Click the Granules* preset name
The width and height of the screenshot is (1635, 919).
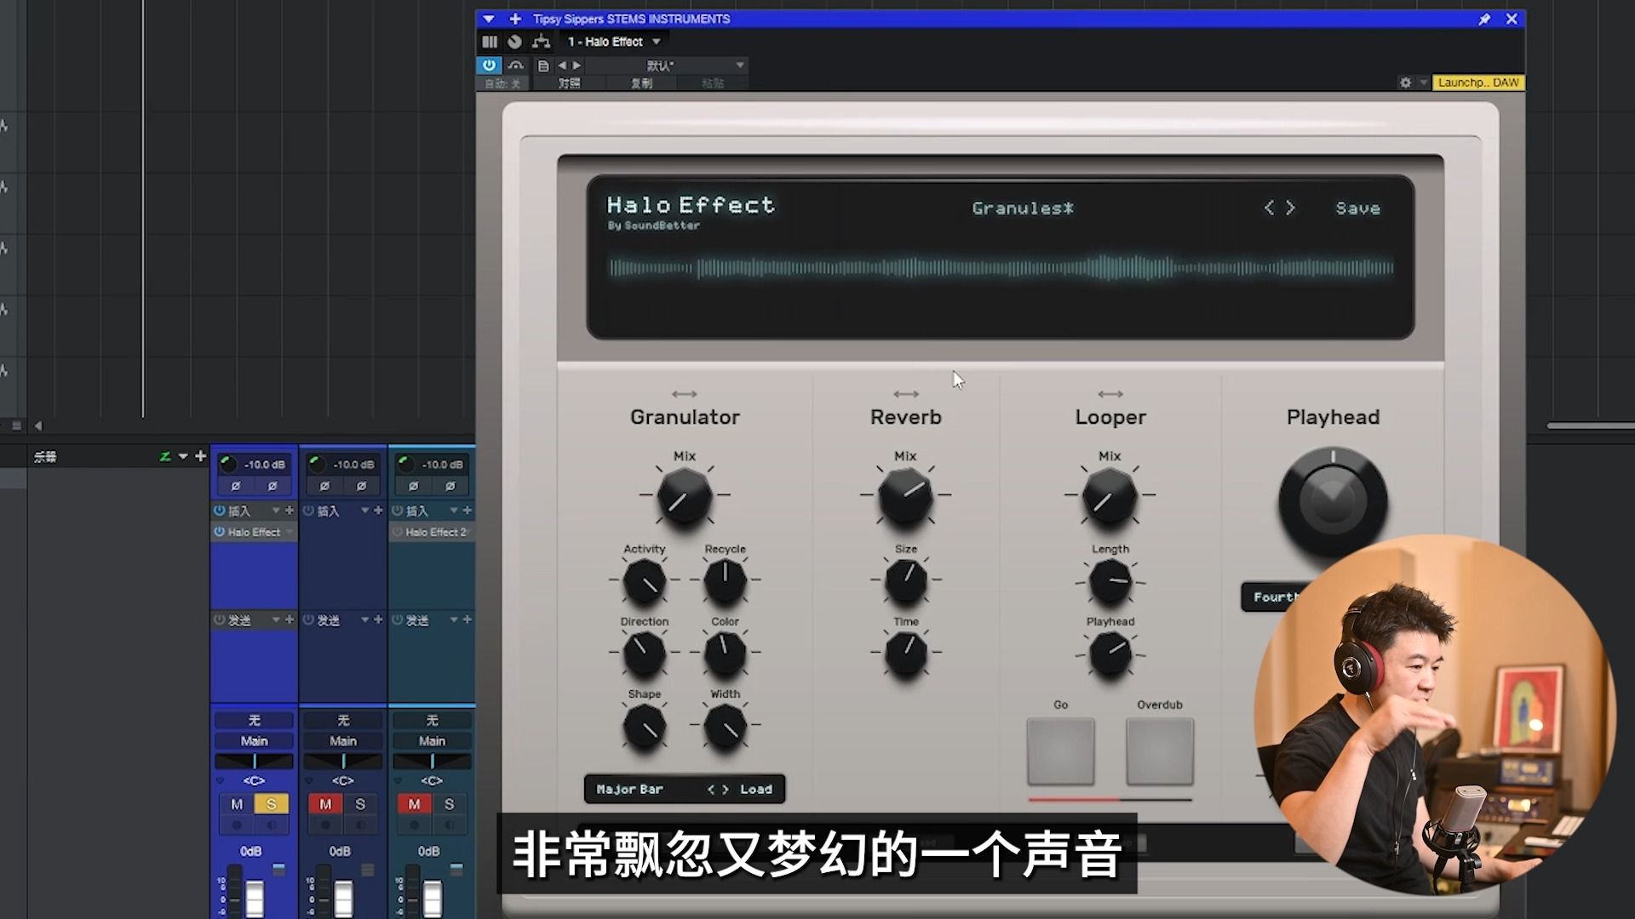[x=1023, y=208]
